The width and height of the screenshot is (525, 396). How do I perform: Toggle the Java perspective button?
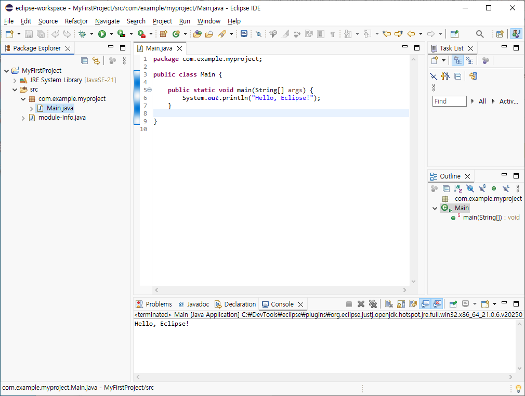516,34
